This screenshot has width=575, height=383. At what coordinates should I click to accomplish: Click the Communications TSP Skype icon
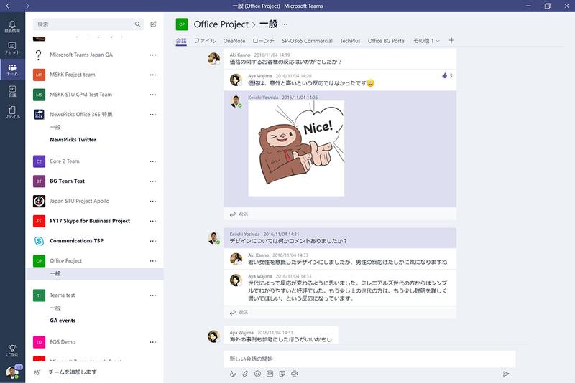[40, 241]
